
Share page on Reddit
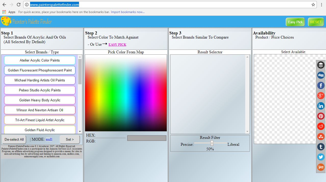click(x=321, y=126)
